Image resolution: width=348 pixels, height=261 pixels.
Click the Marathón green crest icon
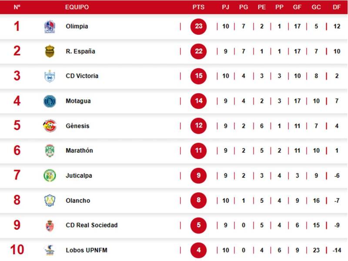pos(50,151)
